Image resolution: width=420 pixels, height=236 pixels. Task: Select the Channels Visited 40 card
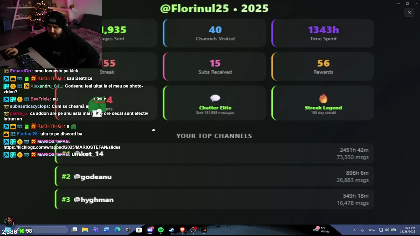point(215,33)
